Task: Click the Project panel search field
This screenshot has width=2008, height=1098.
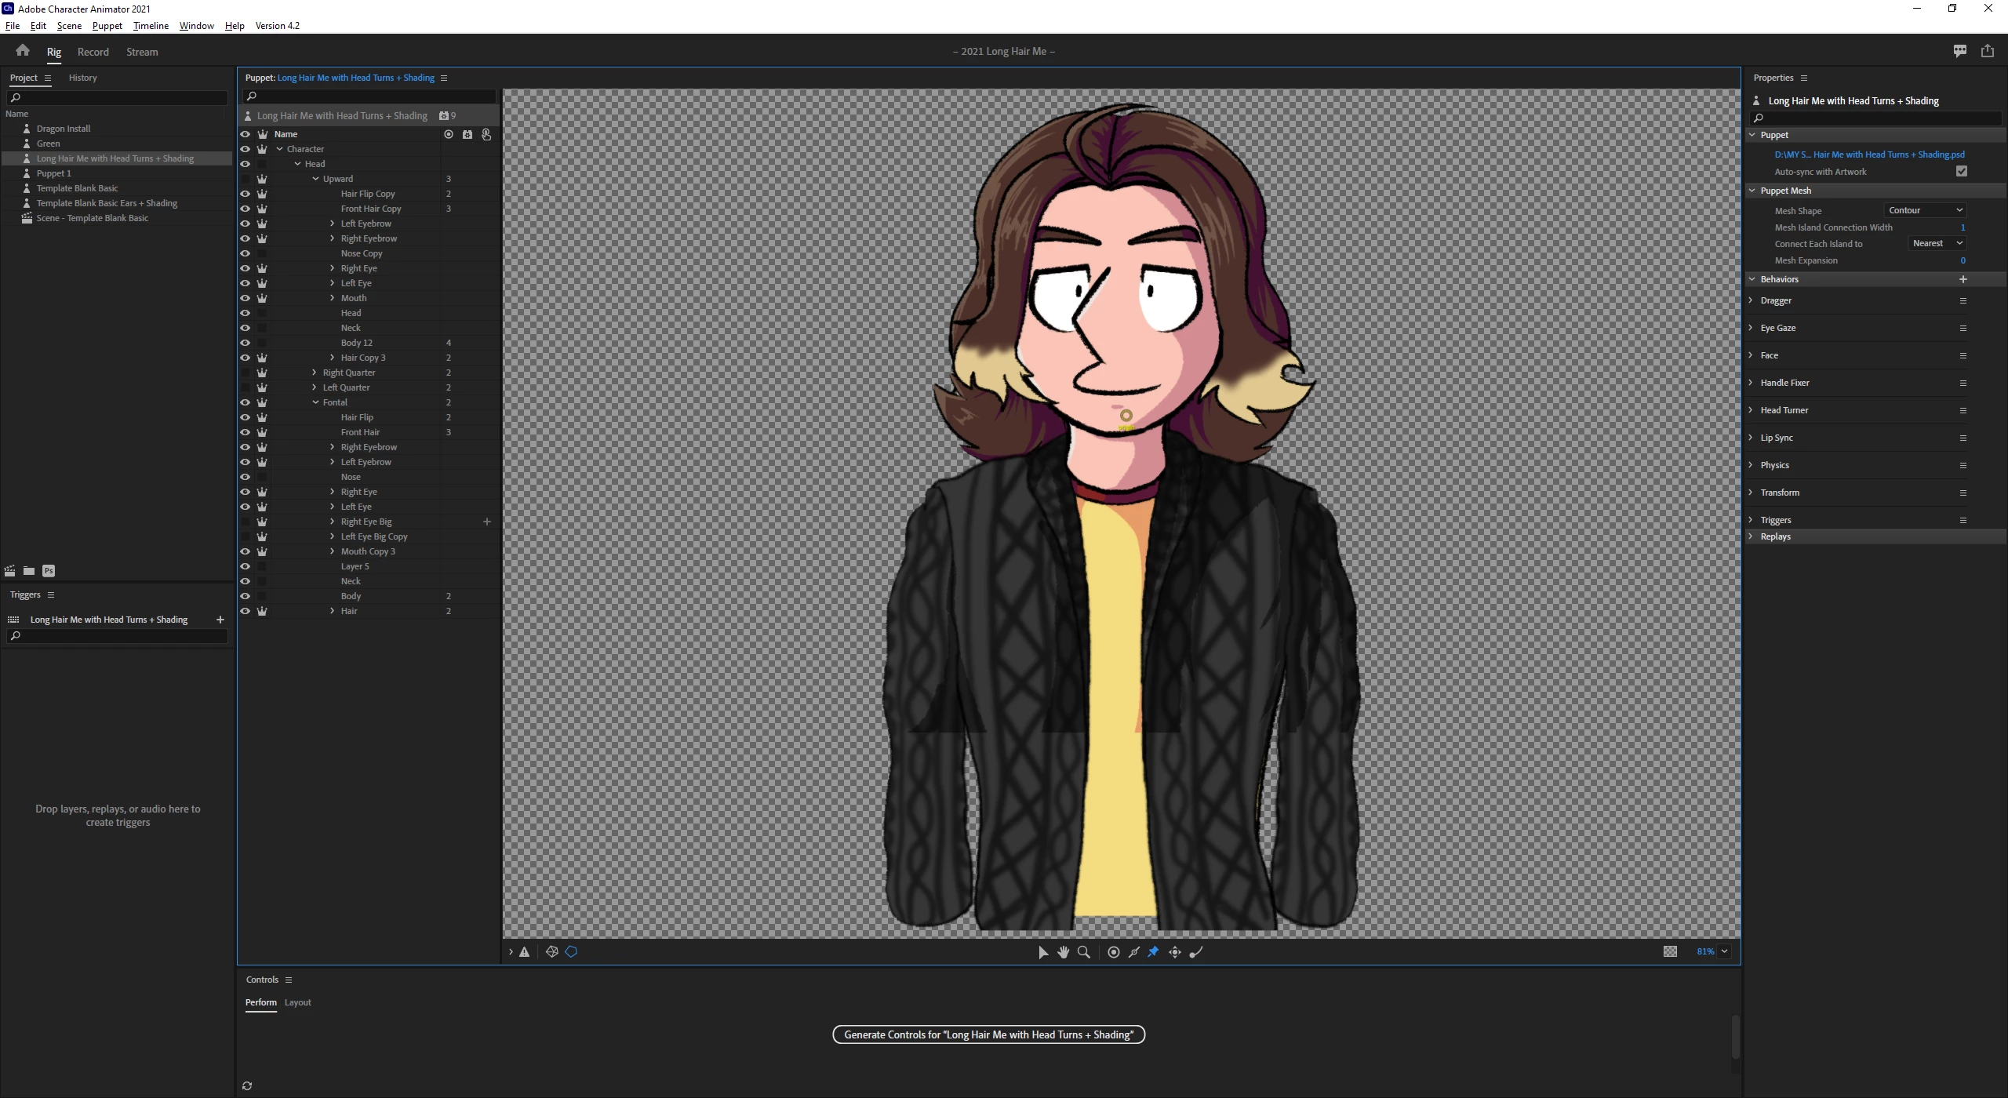Action: coord(118,97)
